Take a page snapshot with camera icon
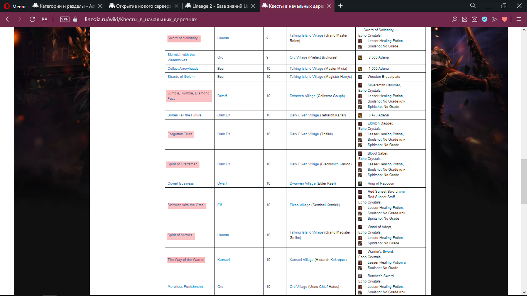This screenshot has height=296, width=527. [x=475, y=19]
